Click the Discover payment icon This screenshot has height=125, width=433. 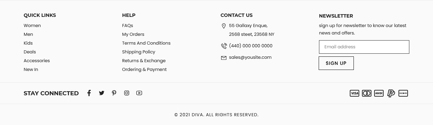click(x=403, y=93)
